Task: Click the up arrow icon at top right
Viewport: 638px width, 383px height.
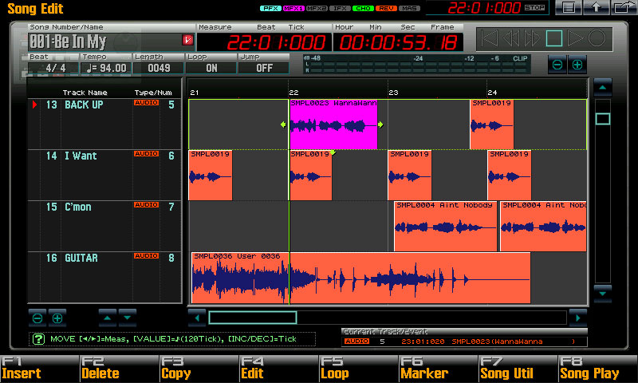Action: (596, 7)
